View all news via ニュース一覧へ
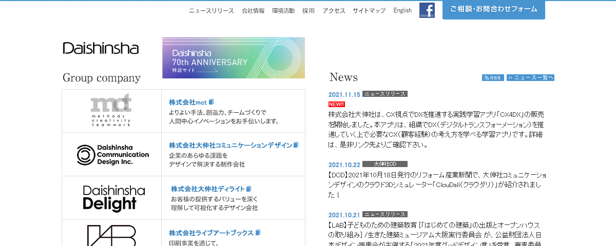The image size is (616, 246). click(x=530, y=78)
